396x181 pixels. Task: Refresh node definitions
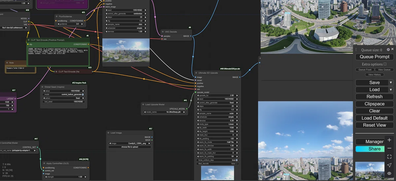[375, 97]
